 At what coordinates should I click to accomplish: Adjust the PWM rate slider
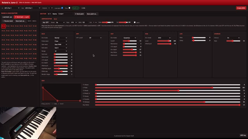pyautogui.click(x=61, y=71)
